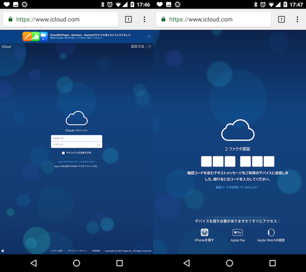Open Chrome three-dot menu on left phone
This screenshot has height=272, width=306.
pos(144,19)
